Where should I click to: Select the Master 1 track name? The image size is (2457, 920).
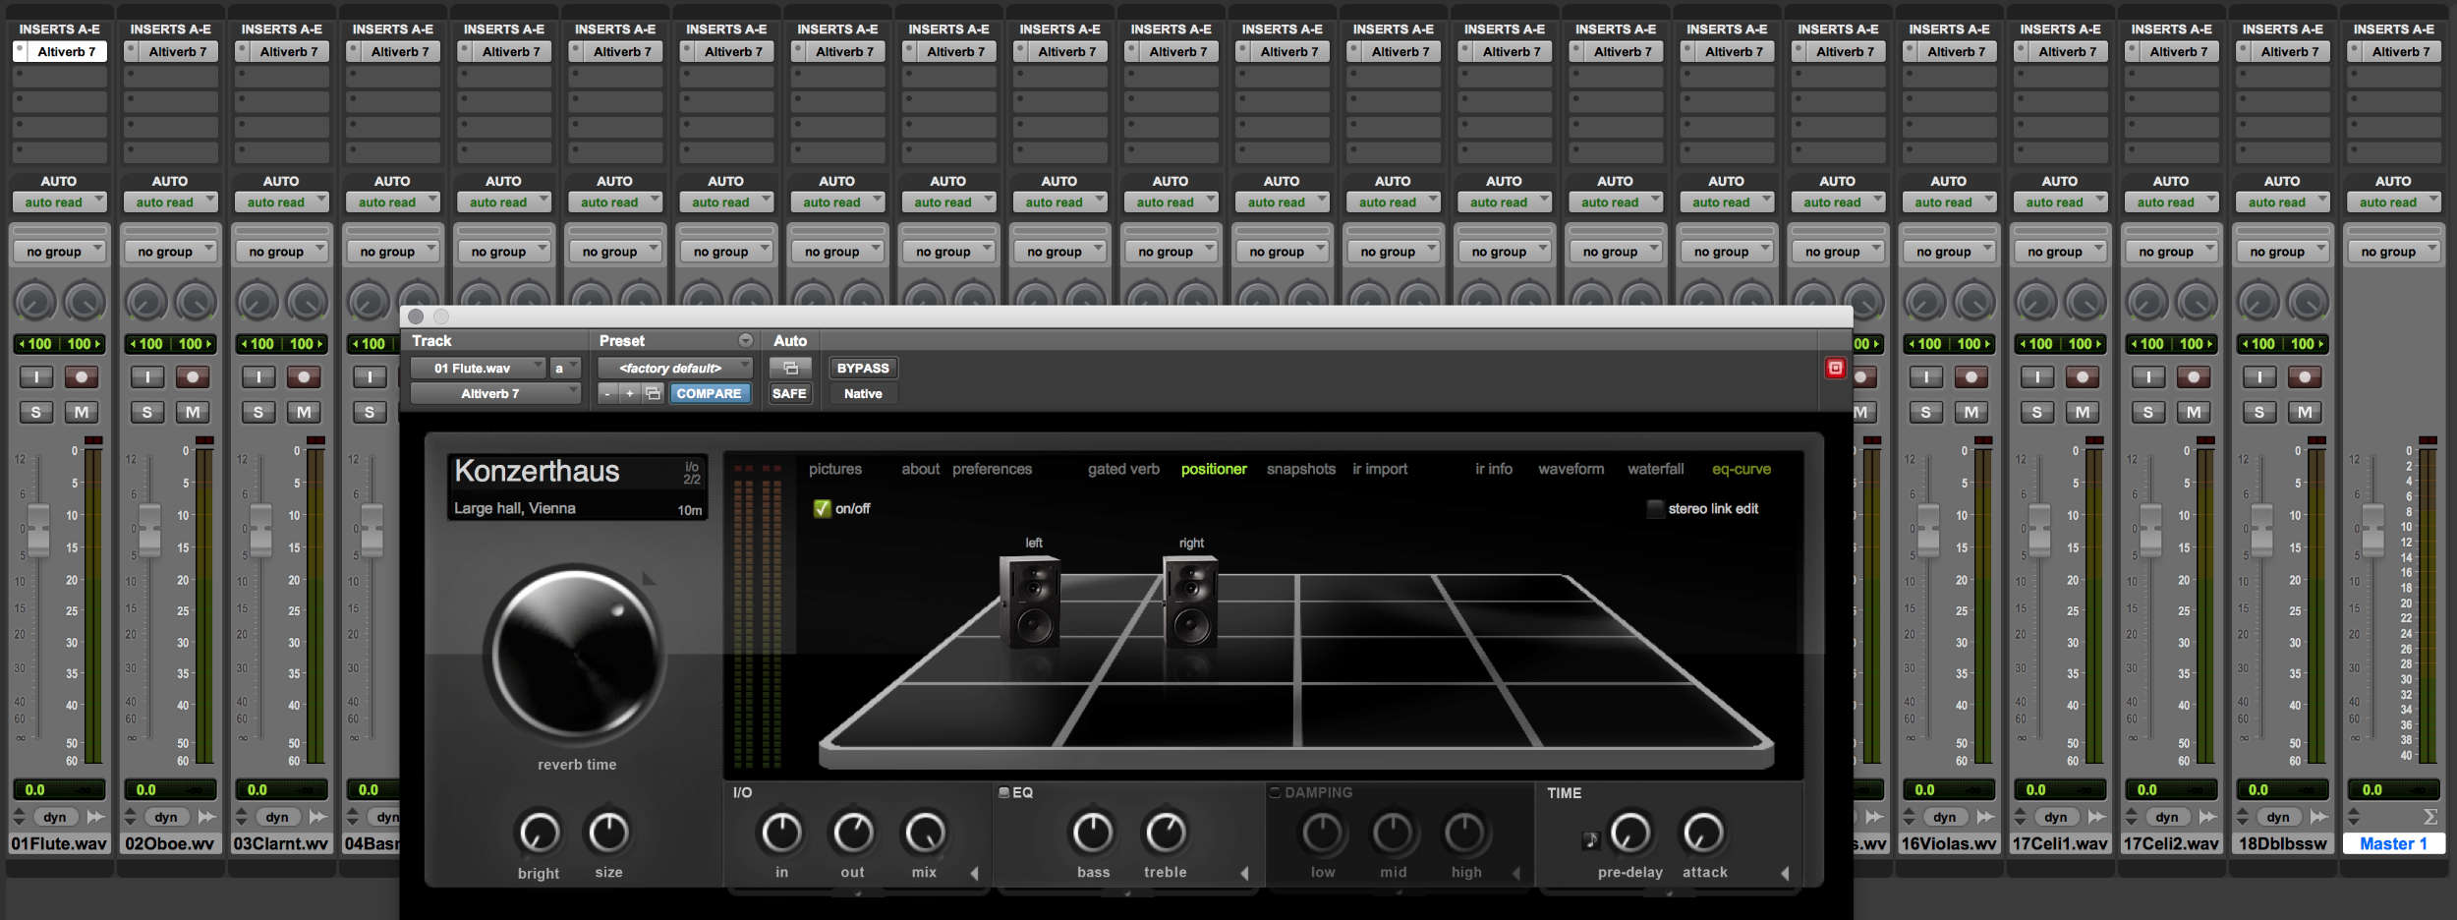click(x=2393, y=843)
